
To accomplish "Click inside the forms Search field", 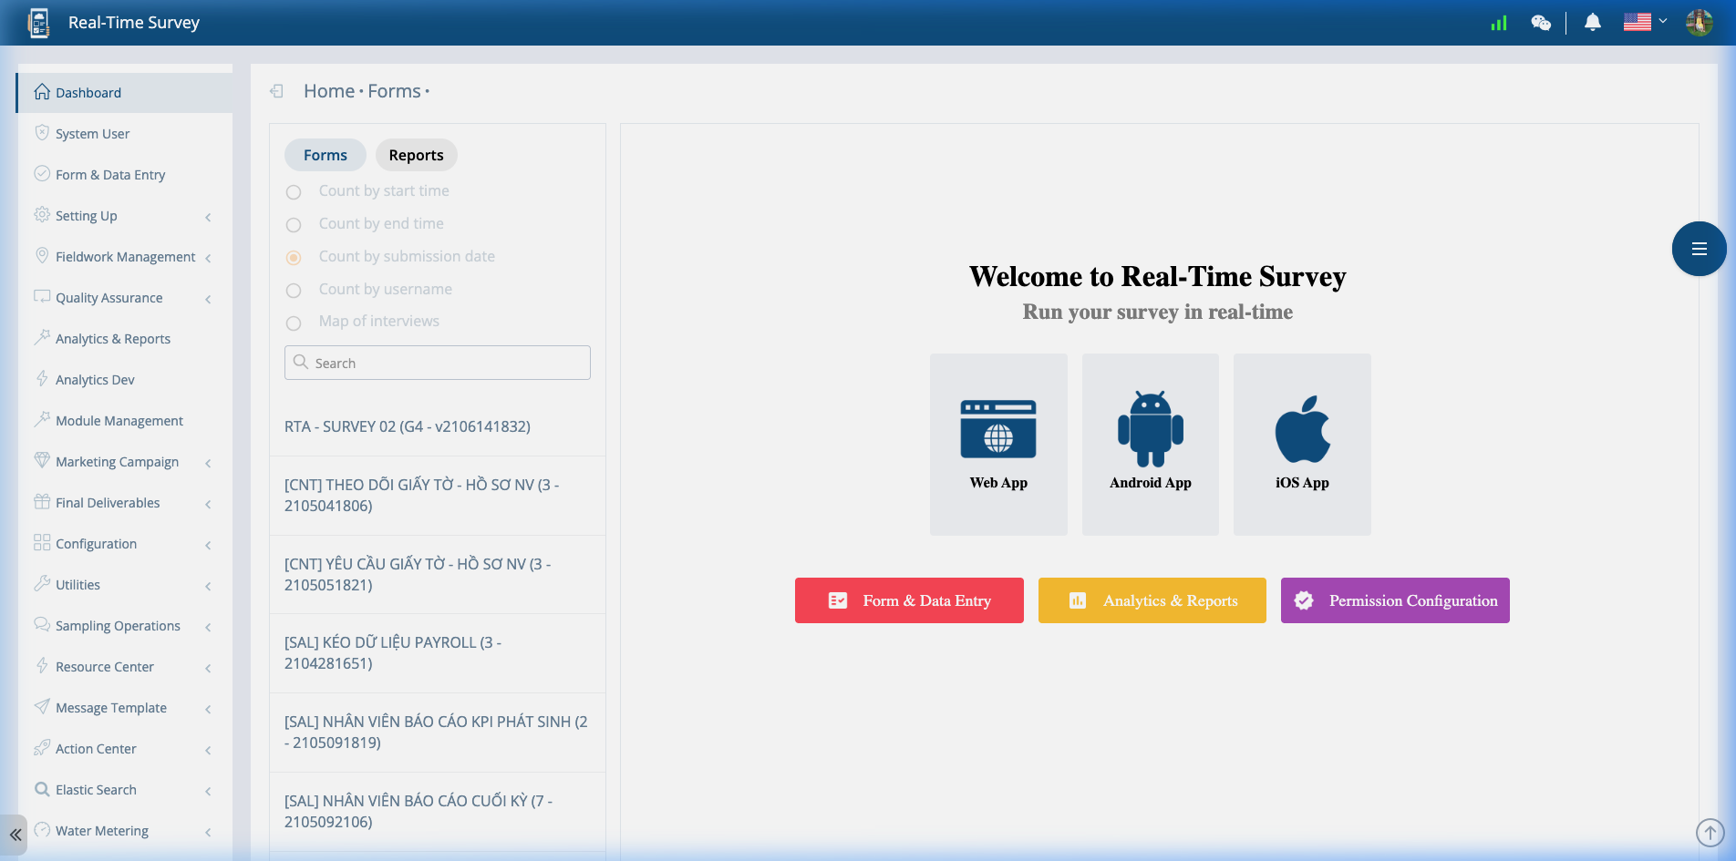I will pos(437,363).
